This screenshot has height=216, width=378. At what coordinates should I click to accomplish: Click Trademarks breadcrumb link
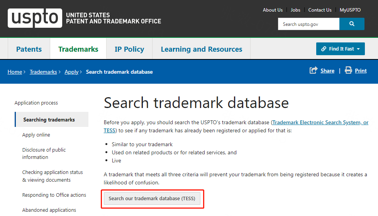pyautogui.click(x=43, y=72)
